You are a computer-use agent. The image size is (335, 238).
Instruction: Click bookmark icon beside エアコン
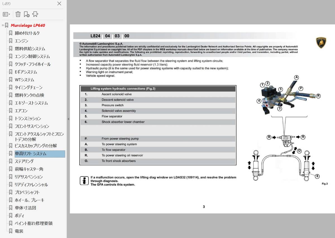[11, 111]
